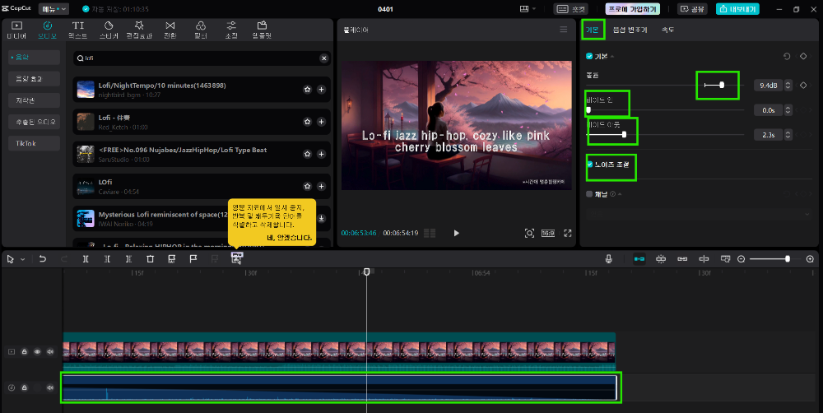Collapse the 채널 section arrow
Viewport: 823px width, 413px height.
pos(620,194)
